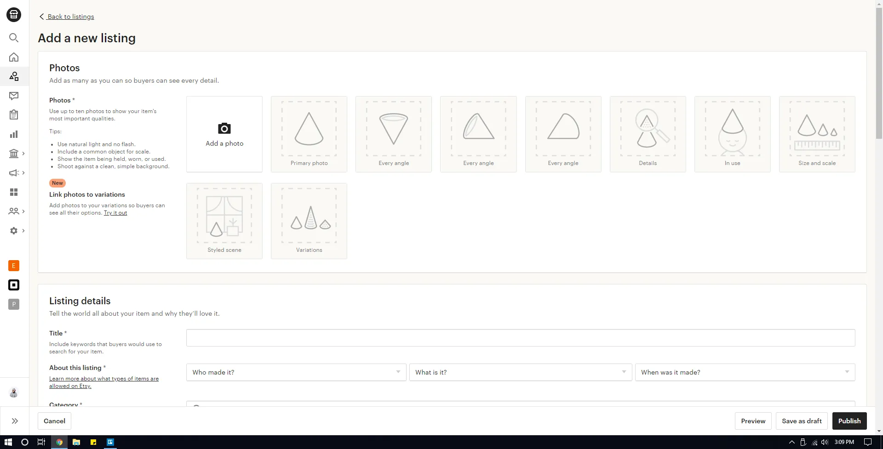Open the network status icon

point(814,442)
